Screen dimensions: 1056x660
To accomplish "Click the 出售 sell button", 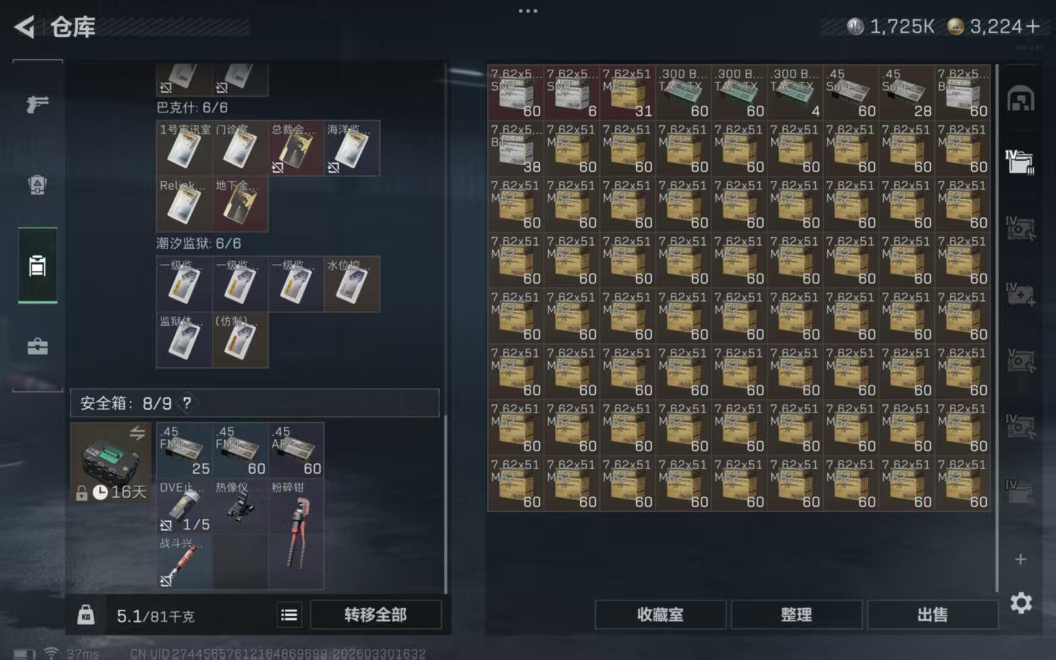I will (933, 615).
